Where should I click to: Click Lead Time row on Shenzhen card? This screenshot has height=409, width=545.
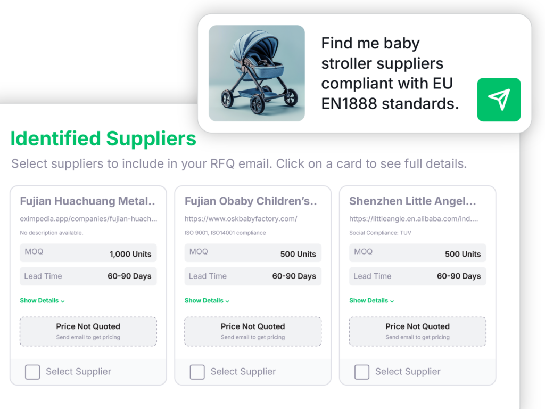point(418,276)
